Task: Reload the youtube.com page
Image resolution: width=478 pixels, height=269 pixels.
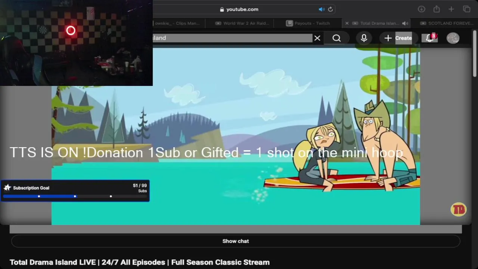Action: [x=330, y=9]
